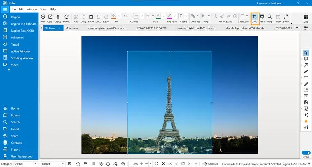Screen dimensions: 312x167
Task: Close the Efil Tower tab
Action: pyautogui.click(x=60, y=28)
